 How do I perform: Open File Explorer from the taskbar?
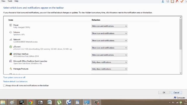tap(3, 102)
